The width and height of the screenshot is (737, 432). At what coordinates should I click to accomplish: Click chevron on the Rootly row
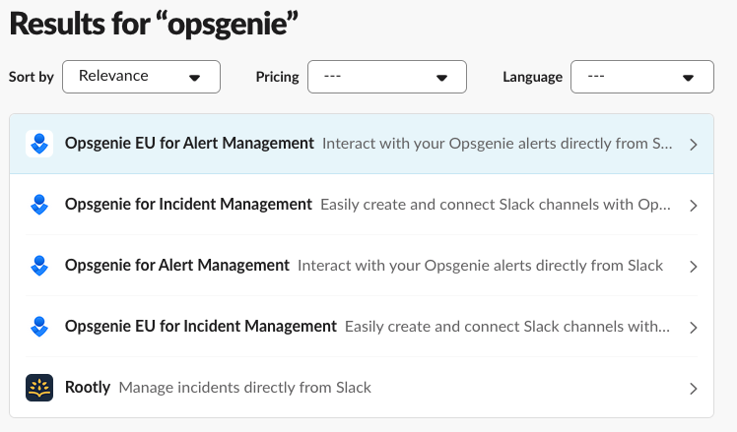click(694, 389)
